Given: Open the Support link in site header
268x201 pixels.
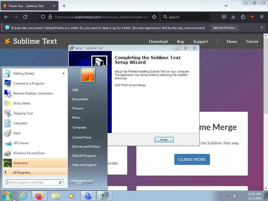Looking at the screenshot, I should click(x=201, y=42).
